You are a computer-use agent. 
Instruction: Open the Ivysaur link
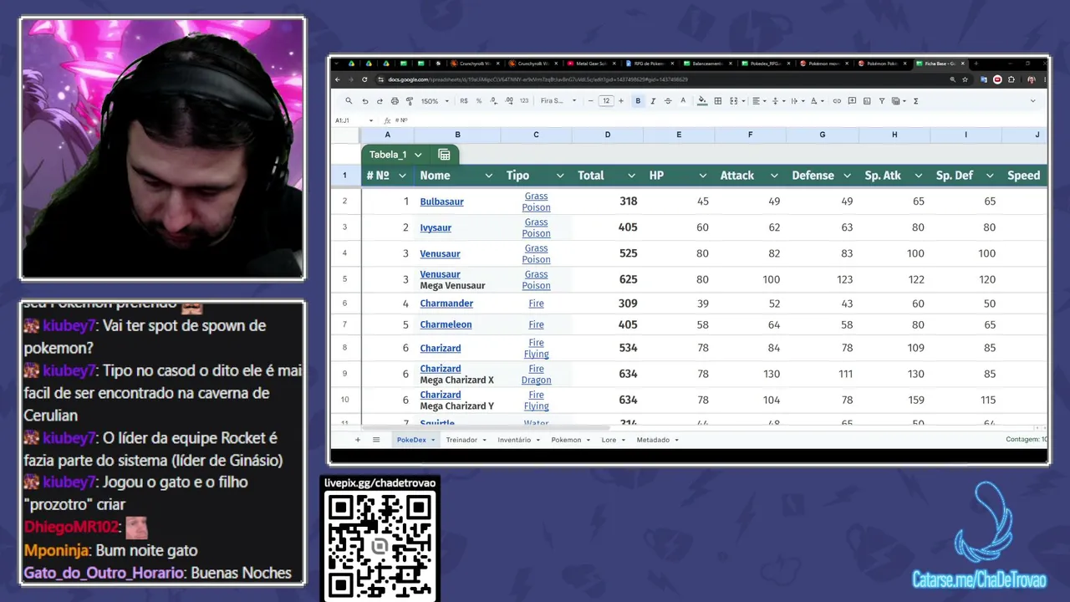click(x=436, y=227)
